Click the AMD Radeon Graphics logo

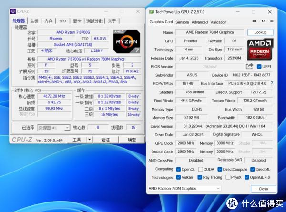point(260,49)
